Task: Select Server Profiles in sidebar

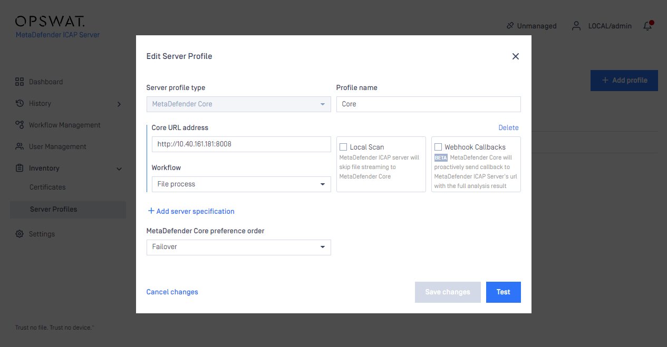Action: click(x=68, y=210)
